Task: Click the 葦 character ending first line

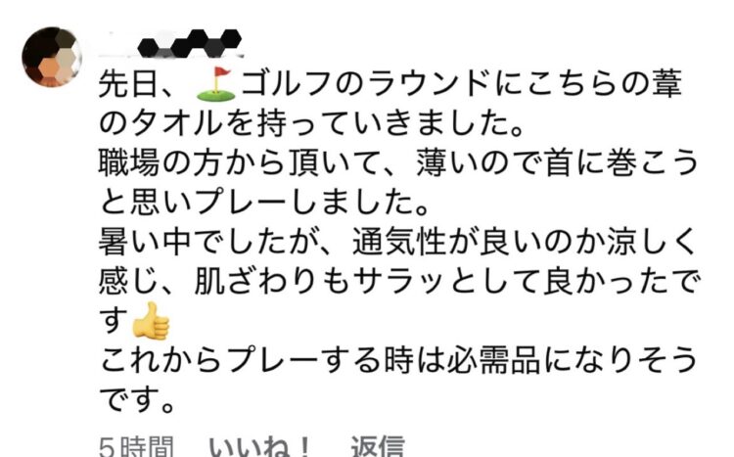Action: click(667, 84)
